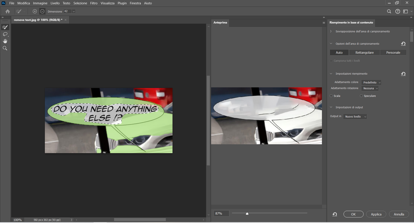Collapse Opzioni dell'area di campionamento section
This screenshot has height=223, width=414.
click(x=331, y=44)
